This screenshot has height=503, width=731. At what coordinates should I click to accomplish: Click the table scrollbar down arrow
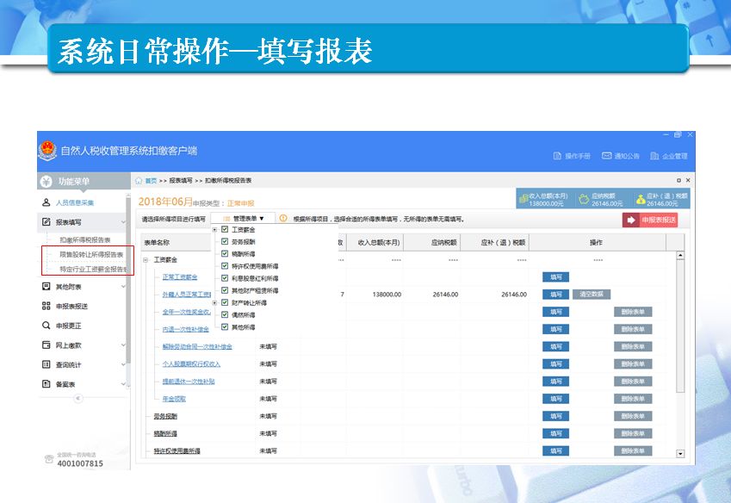(680, 454)
